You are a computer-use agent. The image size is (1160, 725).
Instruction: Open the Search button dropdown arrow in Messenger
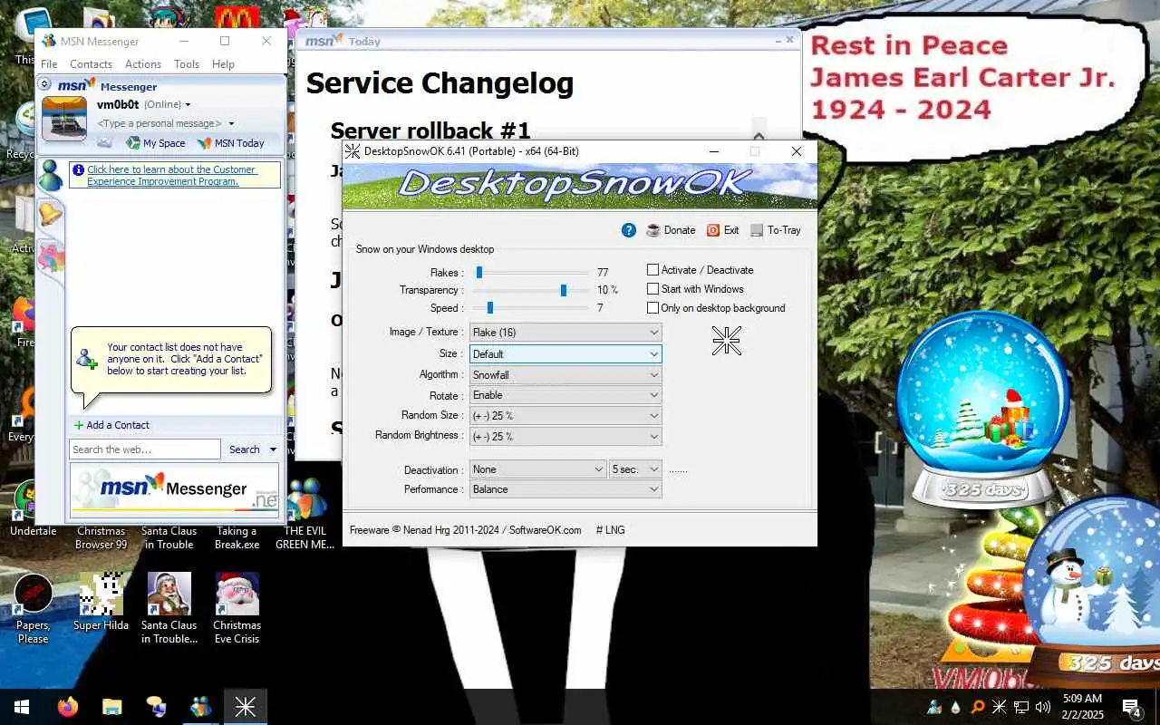[x=273, y=449]
